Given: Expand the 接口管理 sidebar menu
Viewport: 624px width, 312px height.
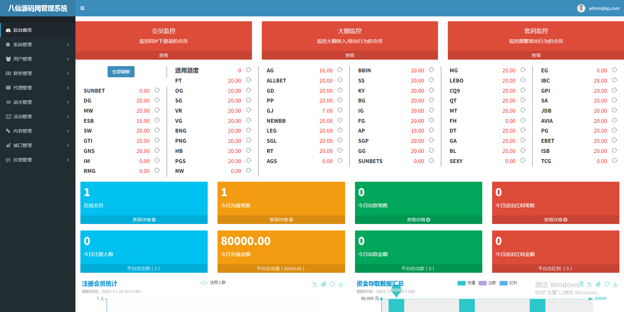Looking at the screenshot, I should click(x=38, y=145).
